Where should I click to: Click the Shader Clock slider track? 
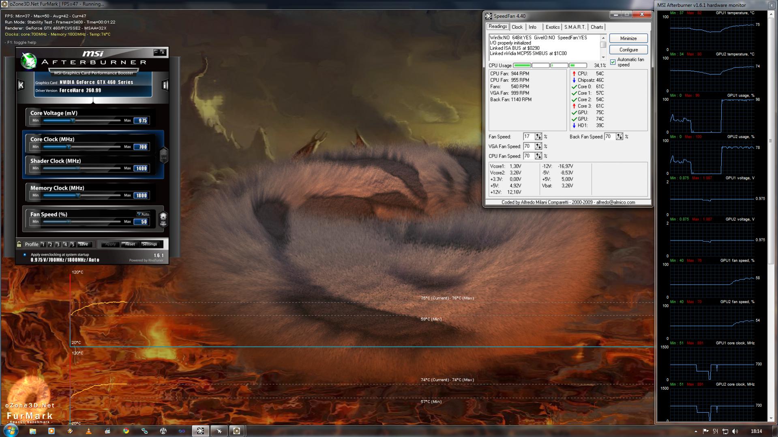pyautogui.click(x=82, y=168)
